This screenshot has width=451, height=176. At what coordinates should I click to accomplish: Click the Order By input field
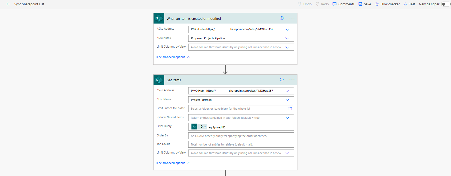pyautogui.click(x=241, y=136)
